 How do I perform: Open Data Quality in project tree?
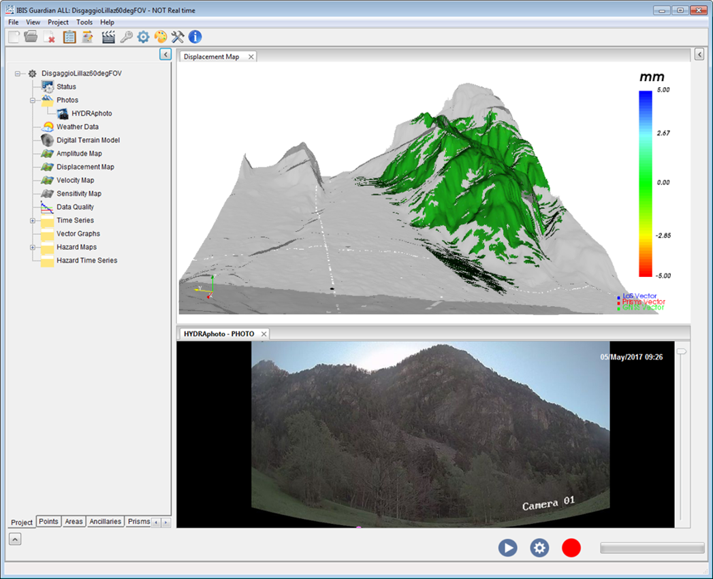point(75,207)
